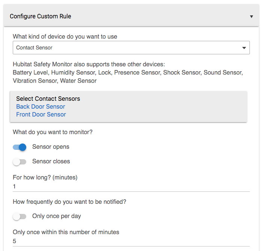
Task: Click the 'Only once per day' label text
Action: click(57, 216)
